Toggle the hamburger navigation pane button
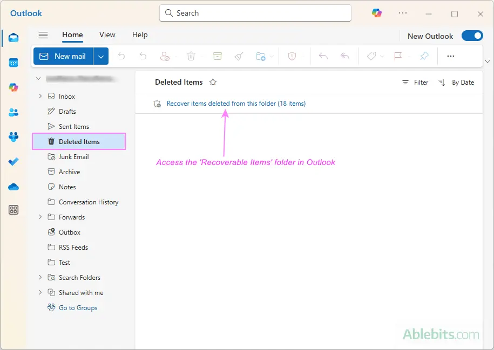 coord(43,35)
